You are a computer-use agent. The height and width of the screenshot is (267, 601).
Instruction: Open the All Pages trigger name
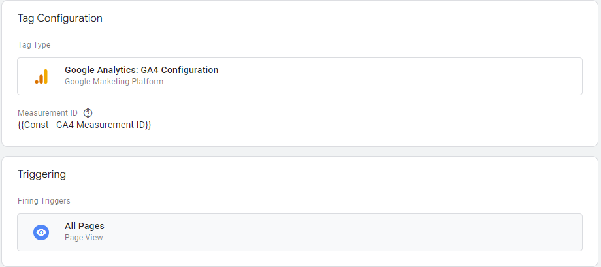(84, 226)
